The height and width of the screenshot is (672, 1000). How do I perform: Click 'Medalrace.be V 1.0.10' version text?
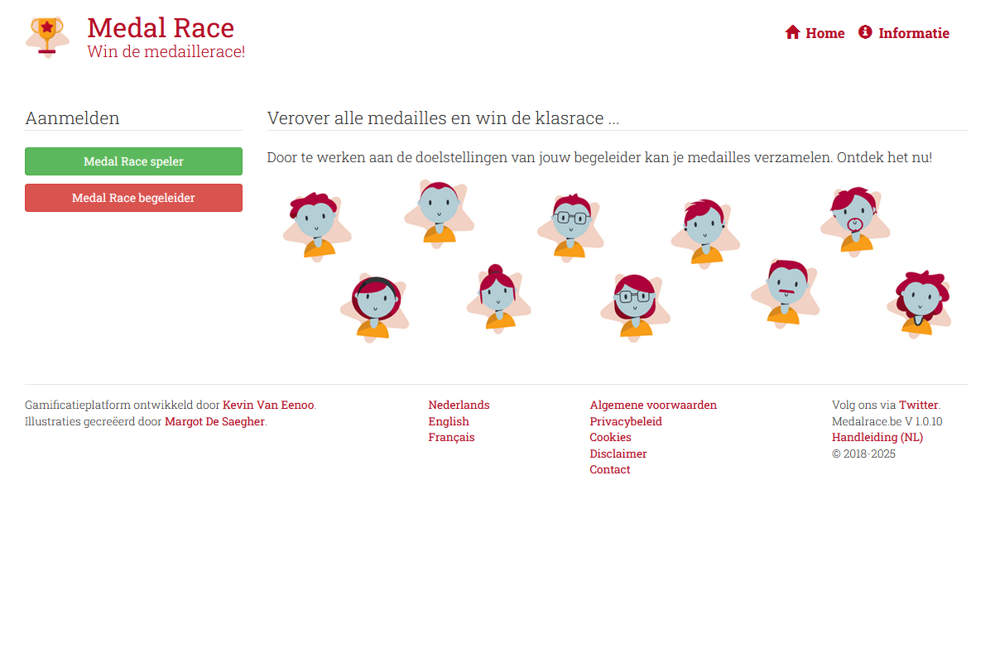(887, 422)
